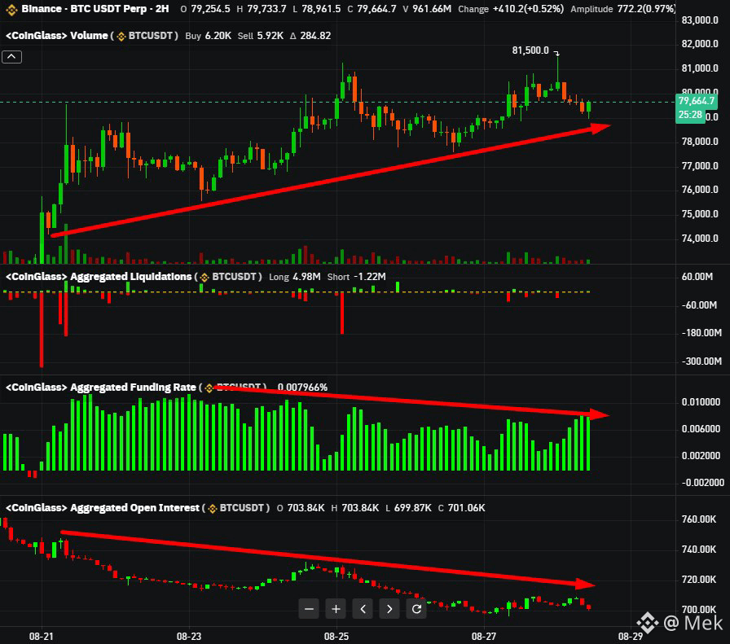This screenshot has height=644, width=730.
Task: Click the open interest close value 701.06K
Action: [462, 508]
